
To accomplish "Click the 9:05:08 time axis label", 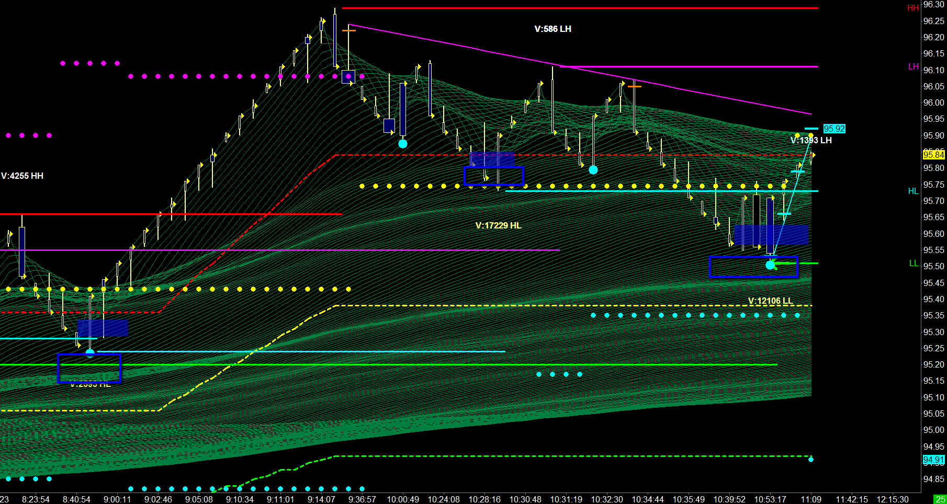I will point(199,499).
